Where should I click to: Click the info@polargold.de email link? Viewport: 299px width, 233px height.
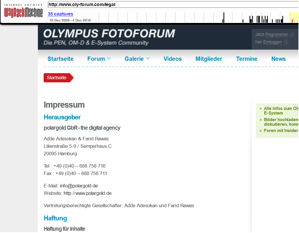(79, 186)
